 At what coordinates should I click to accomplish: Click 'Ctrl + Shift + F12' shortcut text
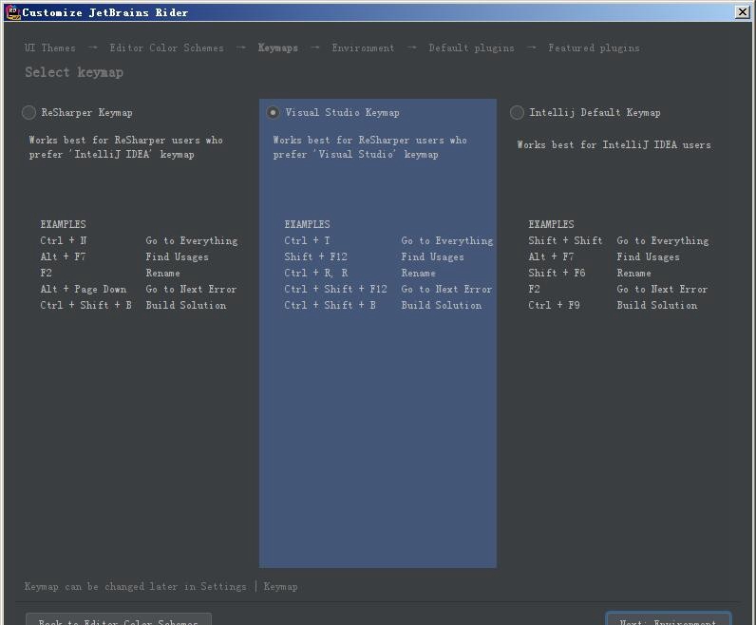pyautogui.click(x=335, y=289)
